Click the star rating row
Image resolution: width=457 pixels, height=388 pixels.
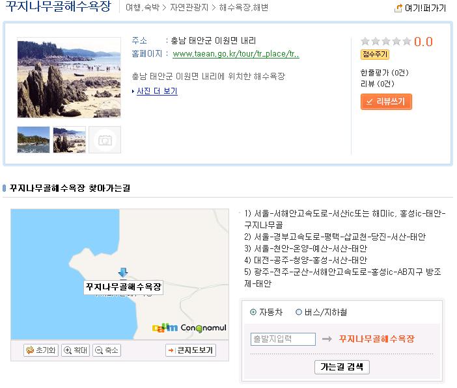(x=386, y=42)
